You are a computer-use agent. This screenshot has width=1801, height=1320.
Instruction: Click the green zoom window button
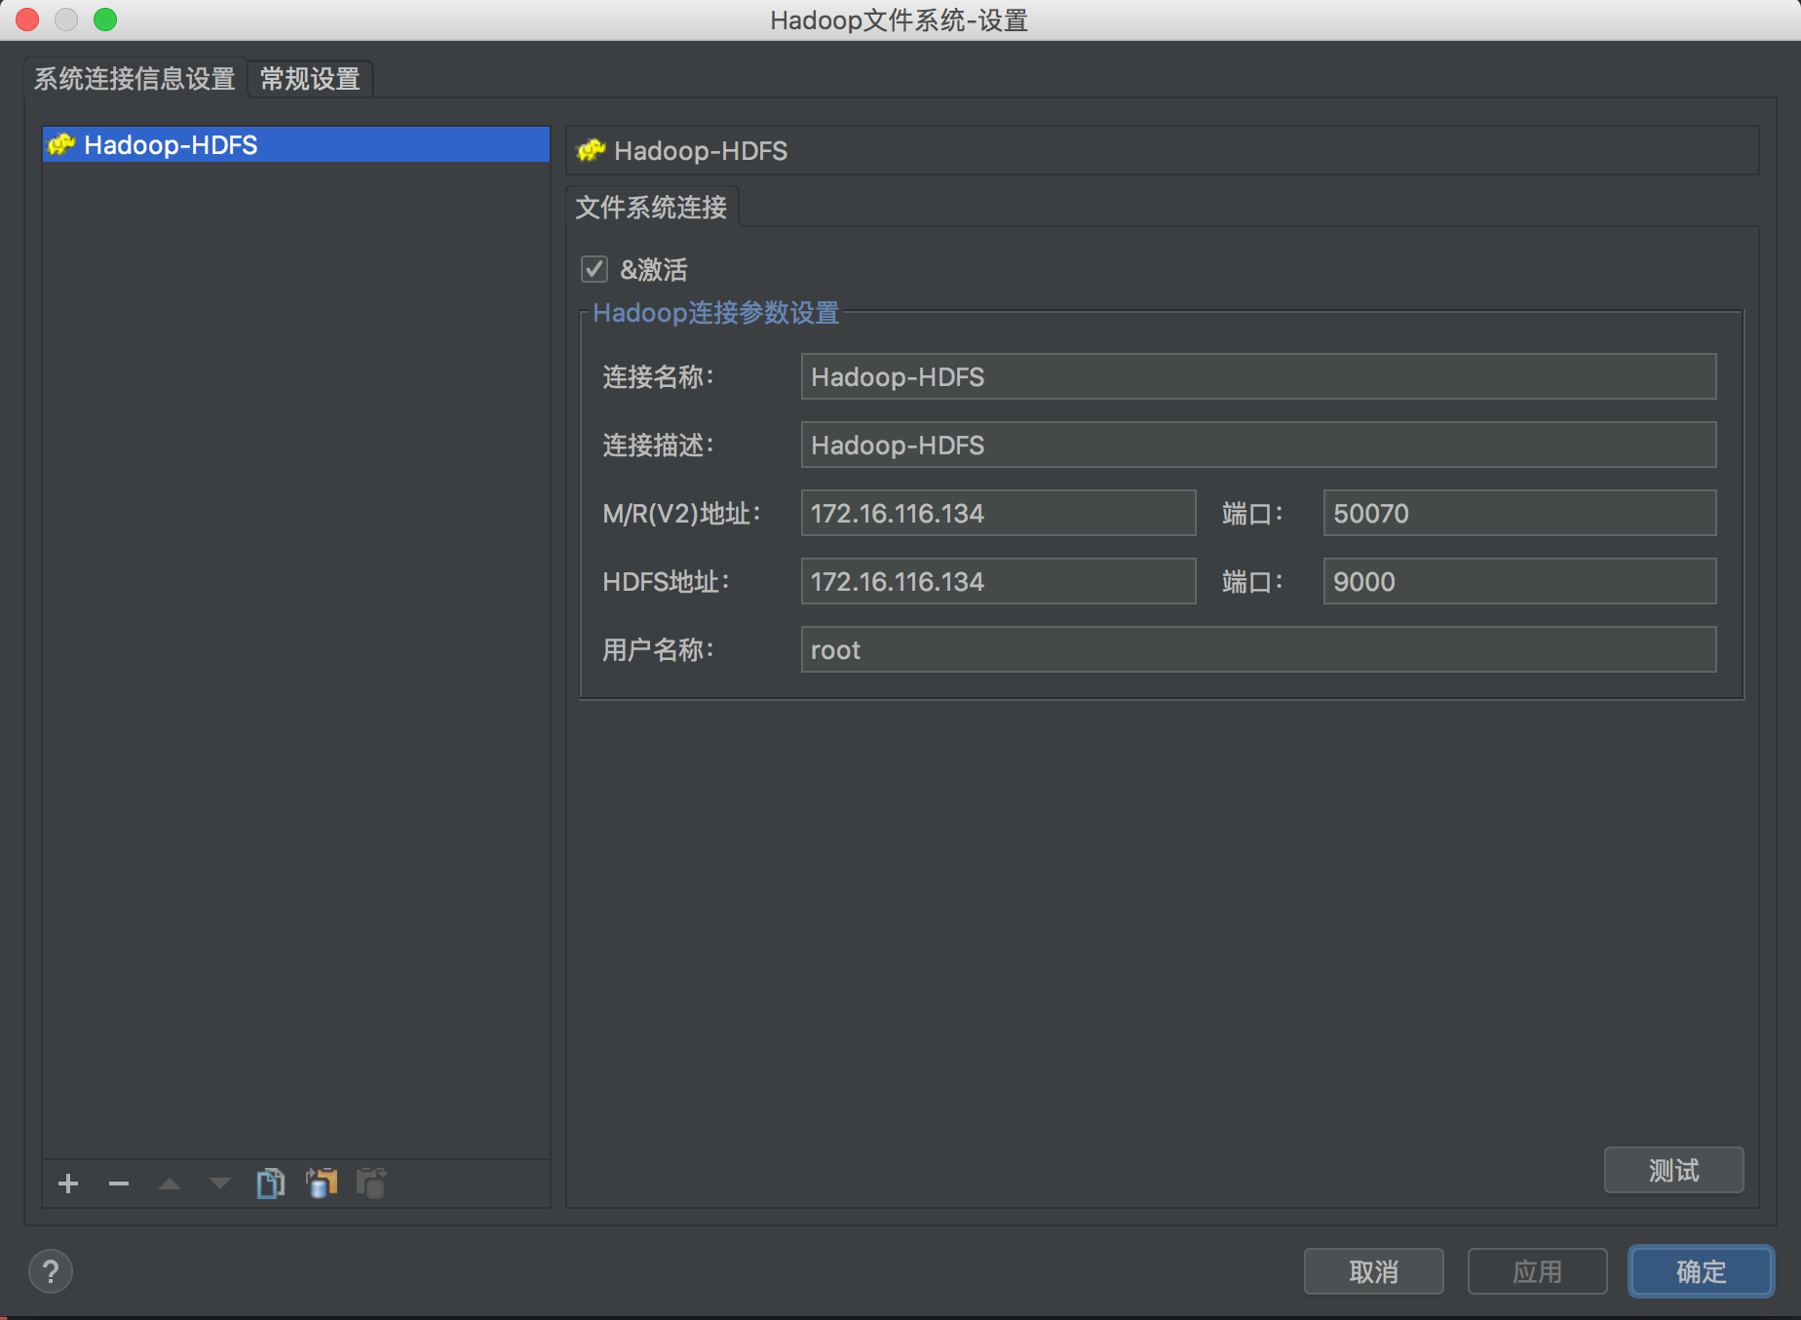105,19
